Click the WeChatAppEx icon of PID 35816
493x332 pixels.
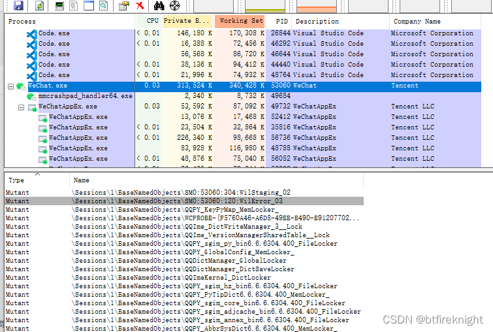[42, 128]
